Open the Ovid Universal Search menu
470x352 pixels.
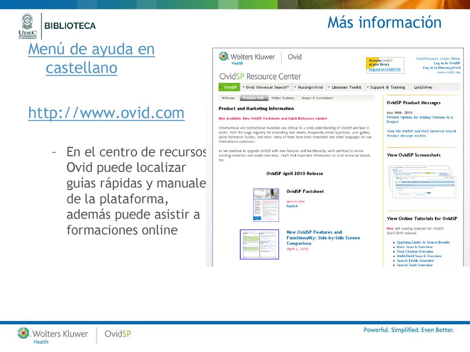(x=266, y=88)
